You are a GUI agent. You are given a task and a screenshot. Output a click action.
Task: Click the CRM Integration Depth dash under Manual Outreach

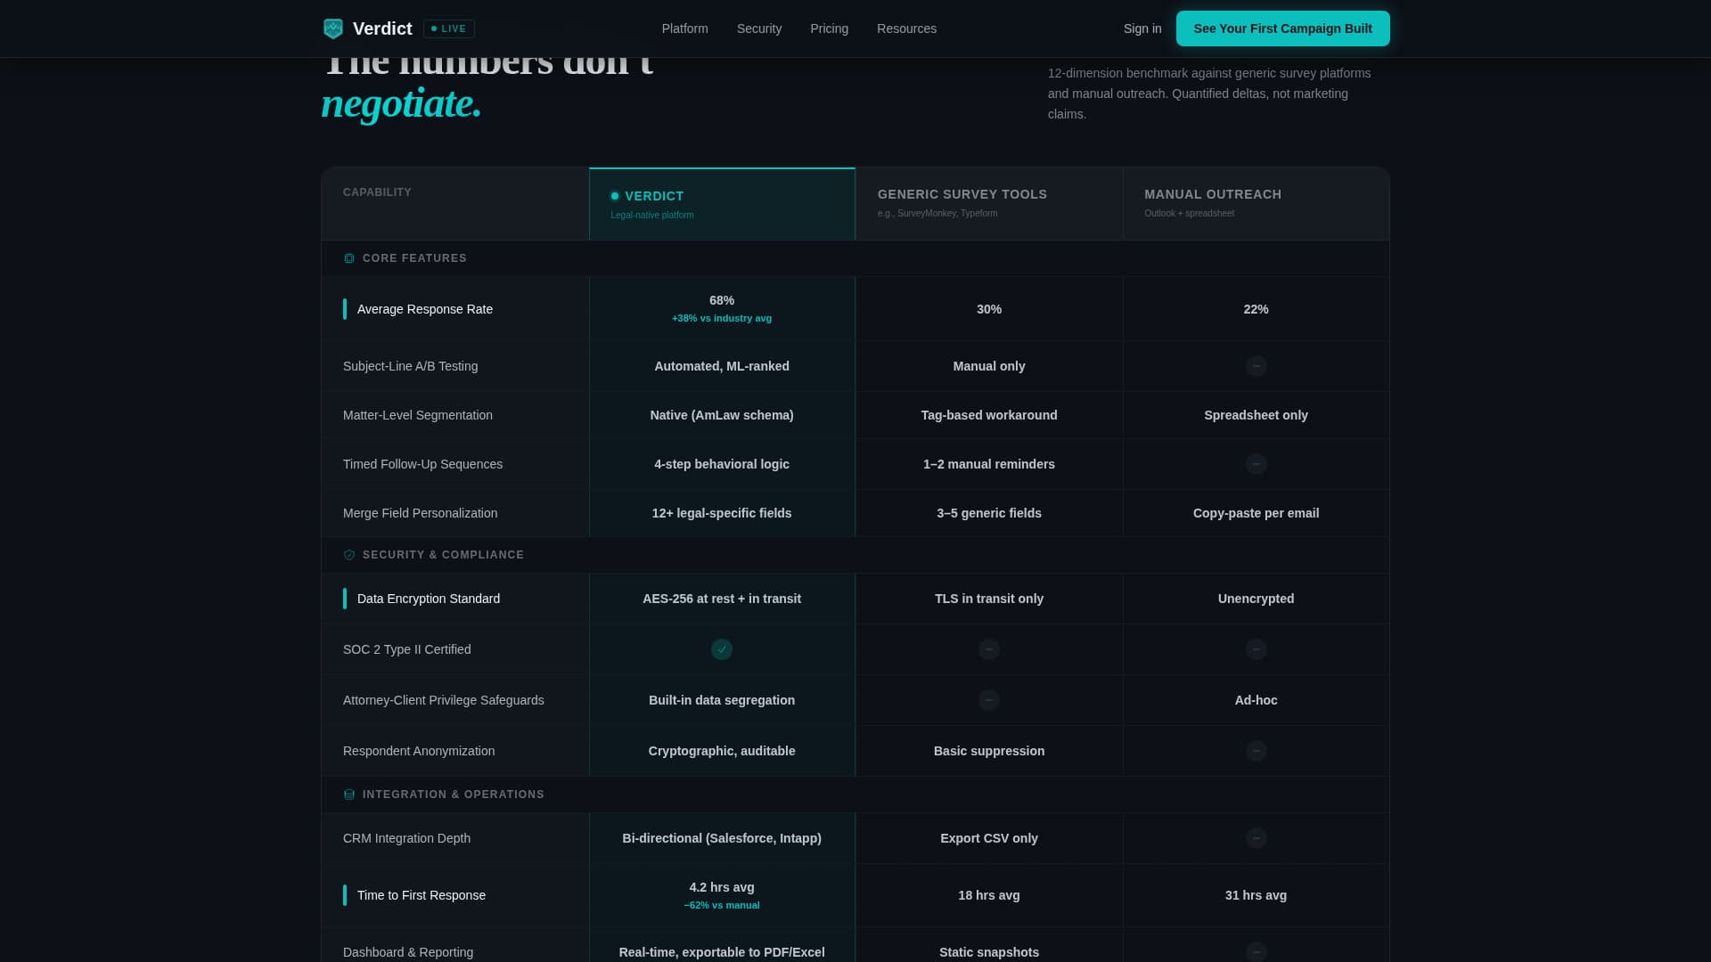1257,838
